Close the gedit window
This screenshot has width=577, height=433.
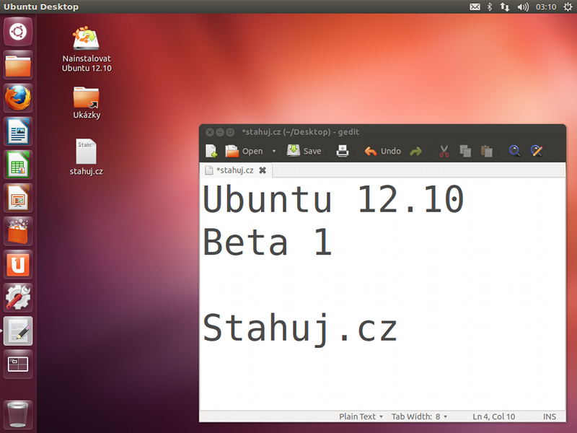pyautogui.click(x=210, y=132)
